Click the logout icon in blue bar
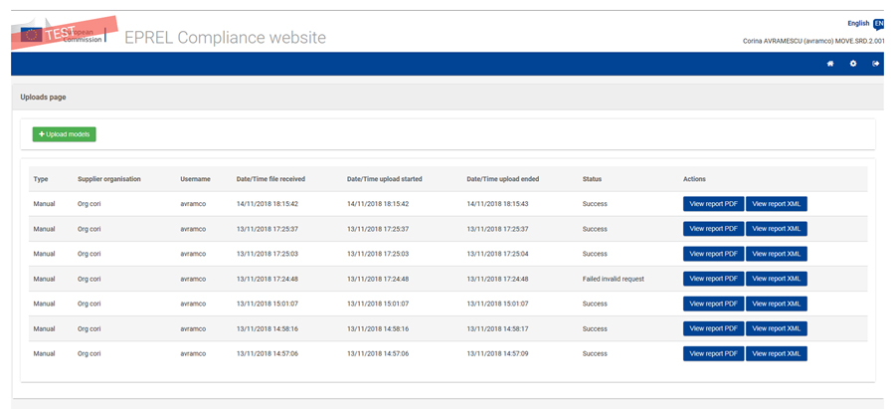Viewport: 895px width, 409px height. point(876,64)
